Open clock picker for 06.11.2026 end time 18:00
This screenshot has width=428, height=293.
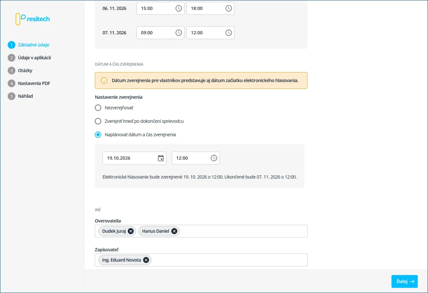(x=229, y=8)
